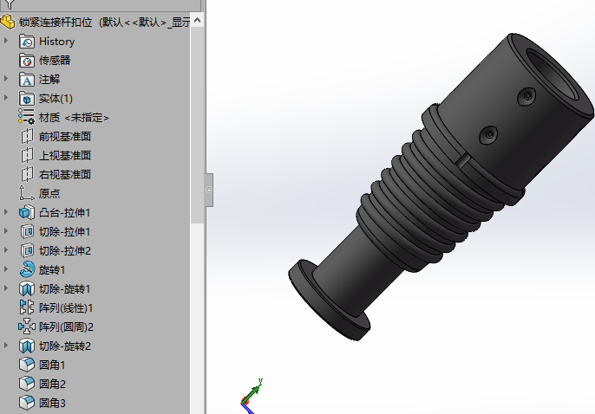Expand the 注解 node
Viewport: 595px width, 414px height.
(6, 79)
